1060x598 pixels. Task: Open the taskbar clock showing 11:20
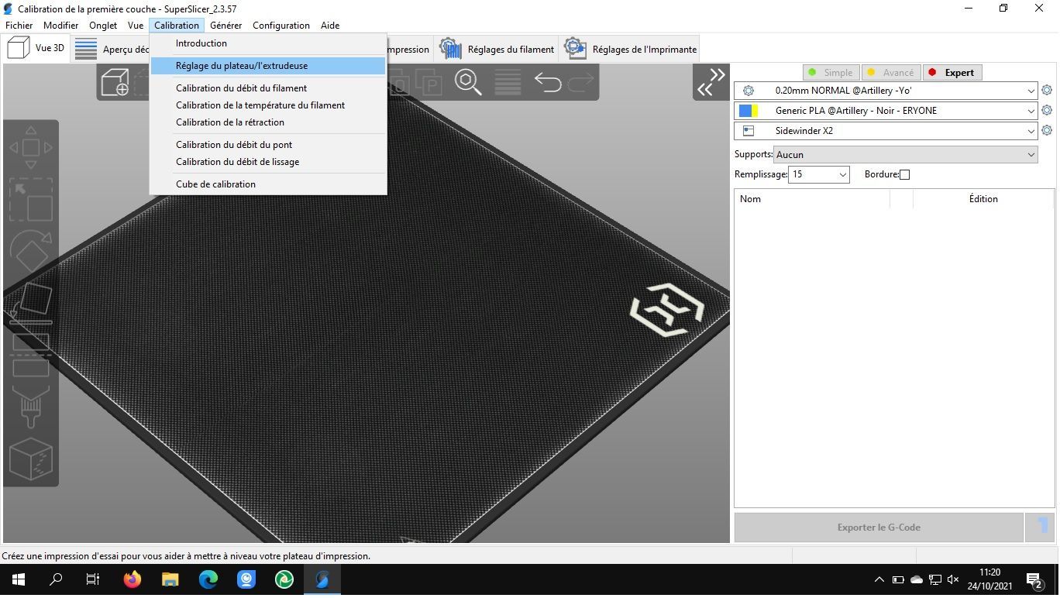pos(989,579)
